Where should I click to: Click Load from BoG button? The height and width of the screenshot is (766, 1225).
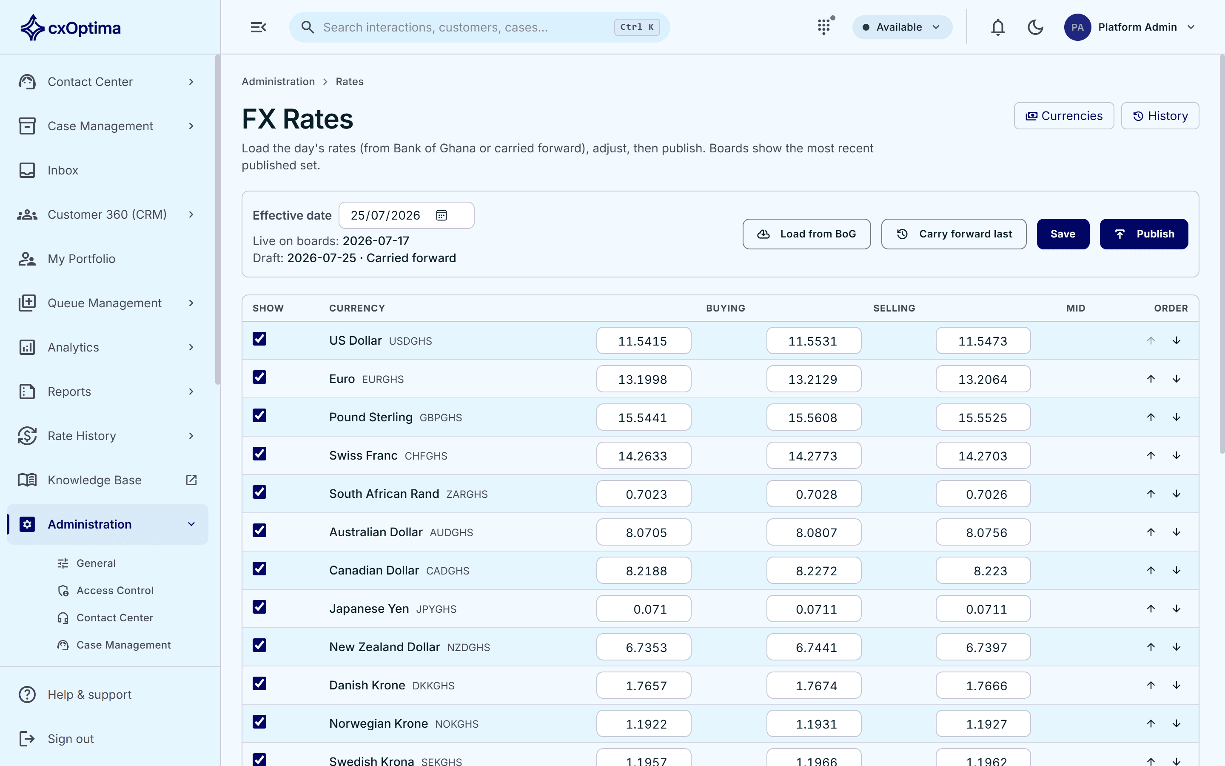tap(806, 234)
